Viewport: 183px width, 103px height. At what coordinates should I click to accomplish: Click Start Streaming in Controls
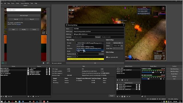coord(174,69)
